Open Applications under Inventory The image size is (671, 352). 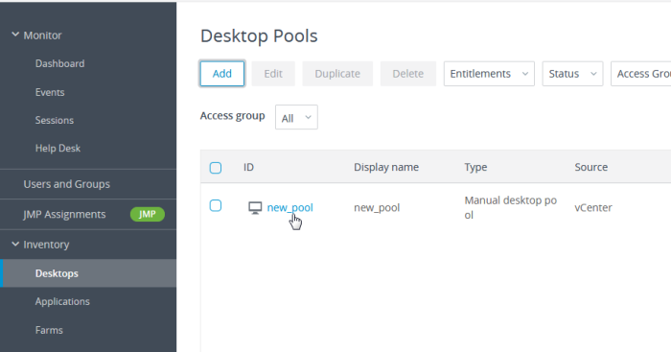click(x=62, y=301)
